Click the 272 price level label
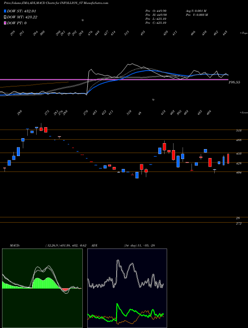This screenshot has width=248, height=328. 239,224
